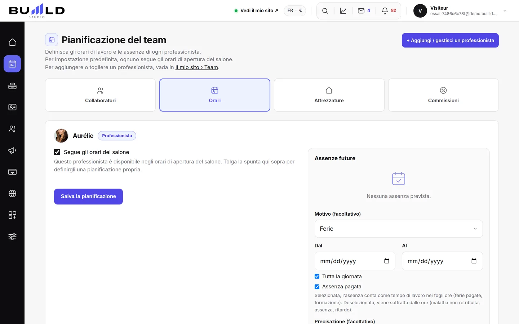
Task: Click the planning calendar icon beside page title
Action: [x=52, y=40]
